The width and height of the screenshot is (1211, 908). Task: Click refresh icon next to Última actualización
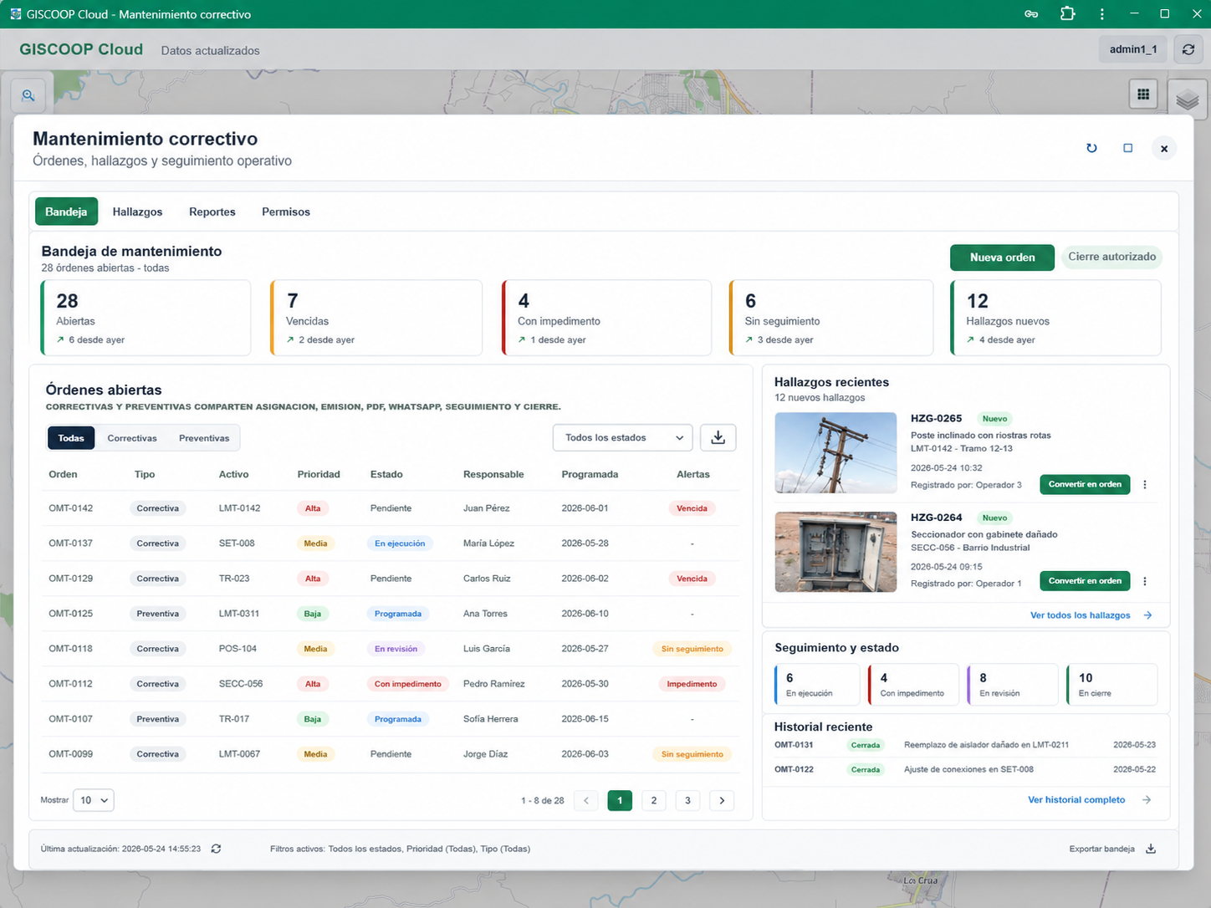216,849
